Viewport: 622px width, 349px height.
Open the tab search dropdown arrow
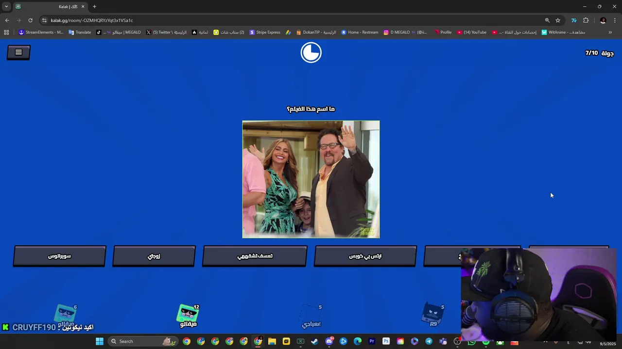(6, 6)
